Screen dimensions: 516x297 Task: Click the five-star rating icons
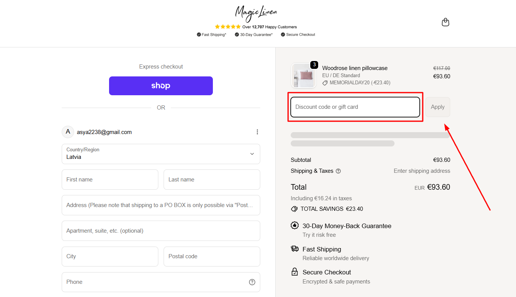click(228, 27)
